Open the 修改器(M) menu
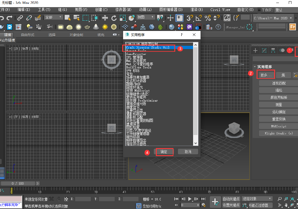 123,10
